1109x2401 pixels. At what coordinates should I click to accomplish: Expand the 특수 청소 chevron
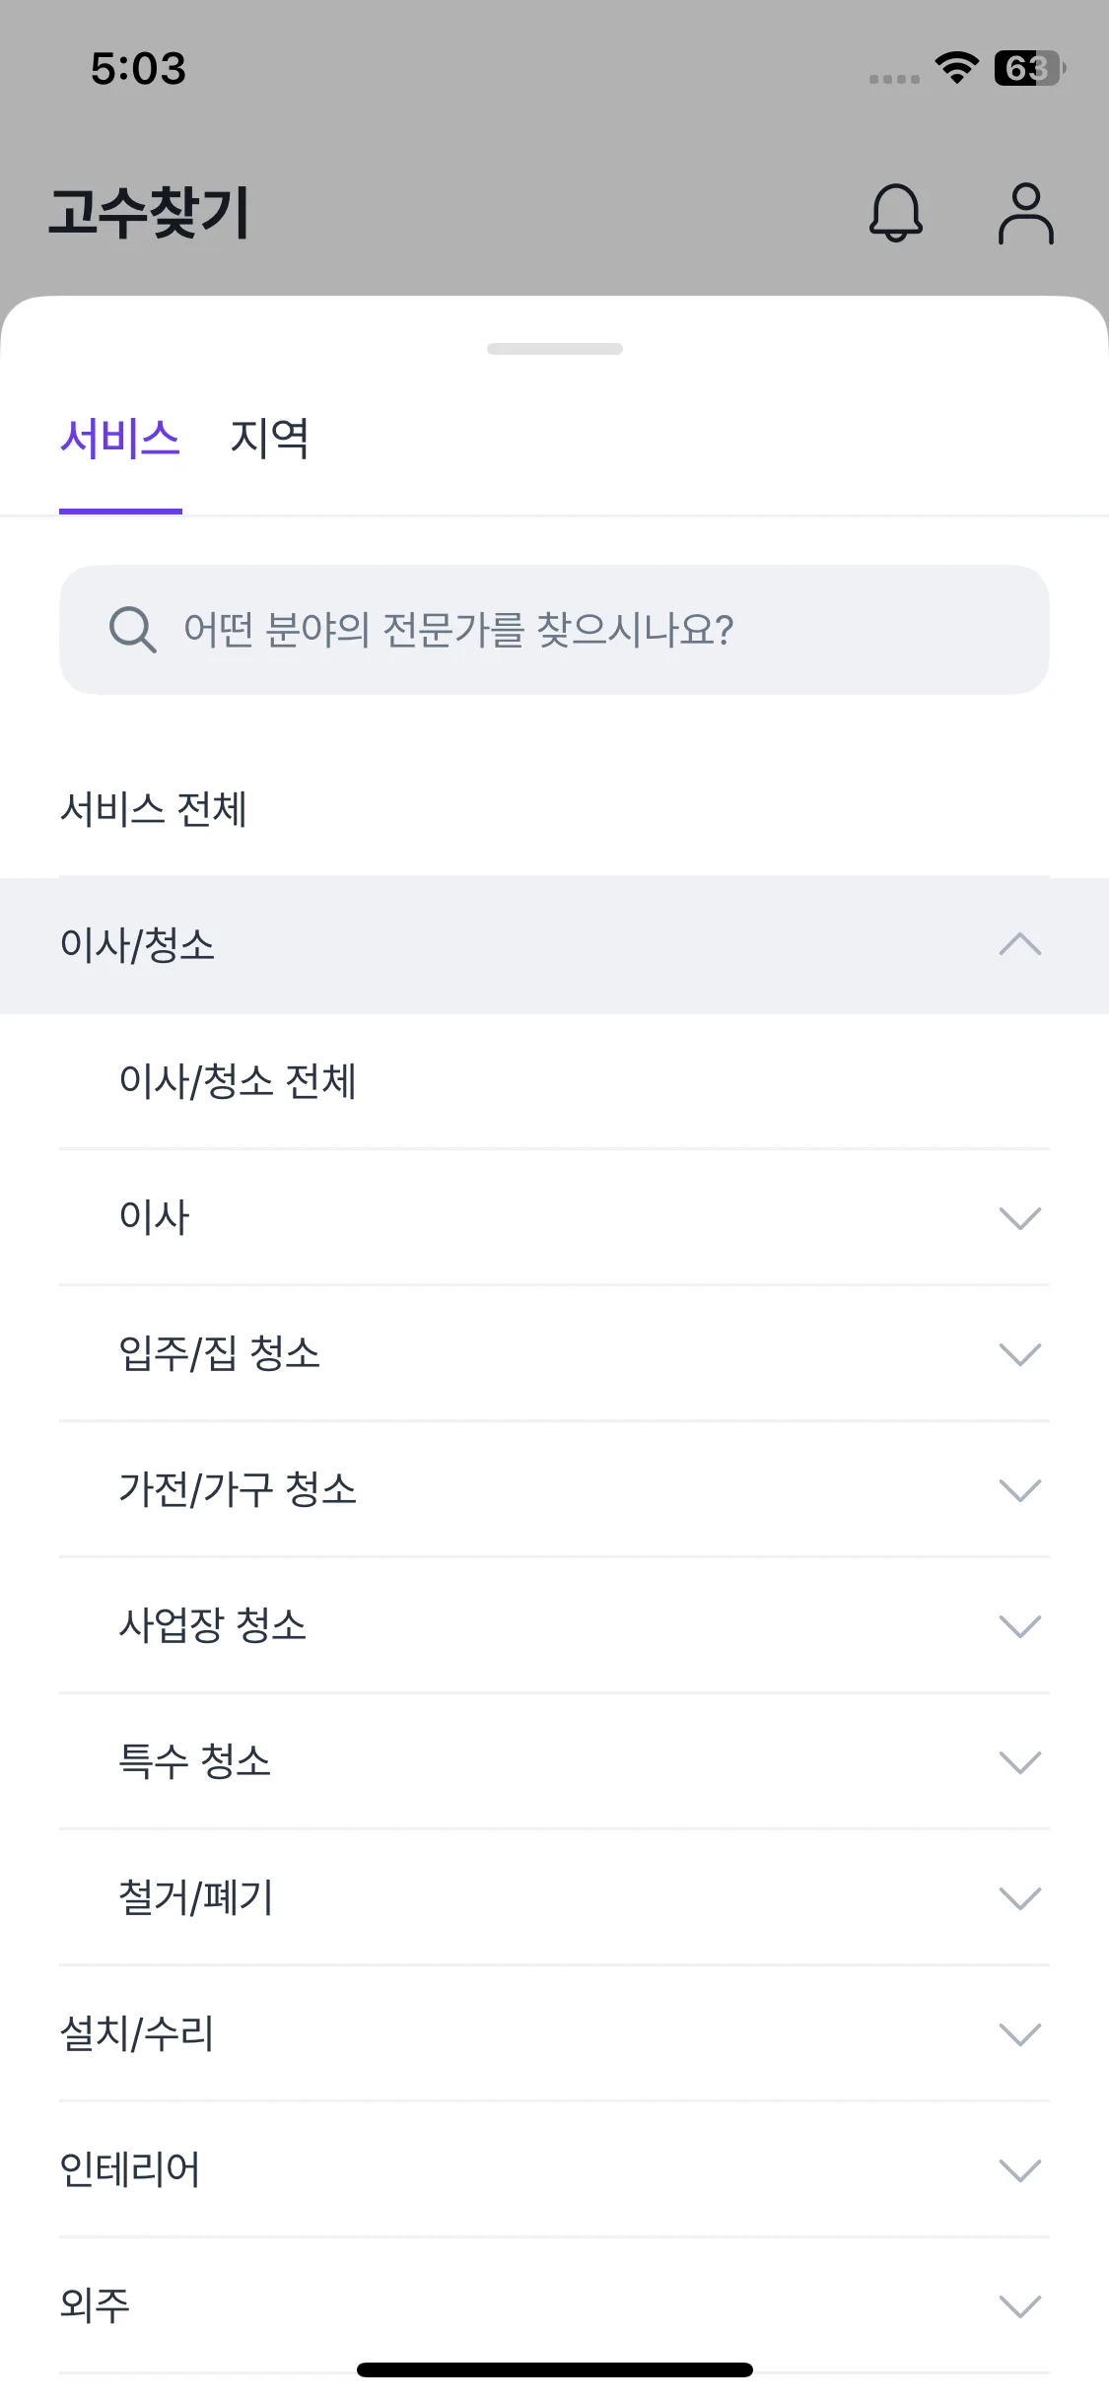pos(1019,1762)
